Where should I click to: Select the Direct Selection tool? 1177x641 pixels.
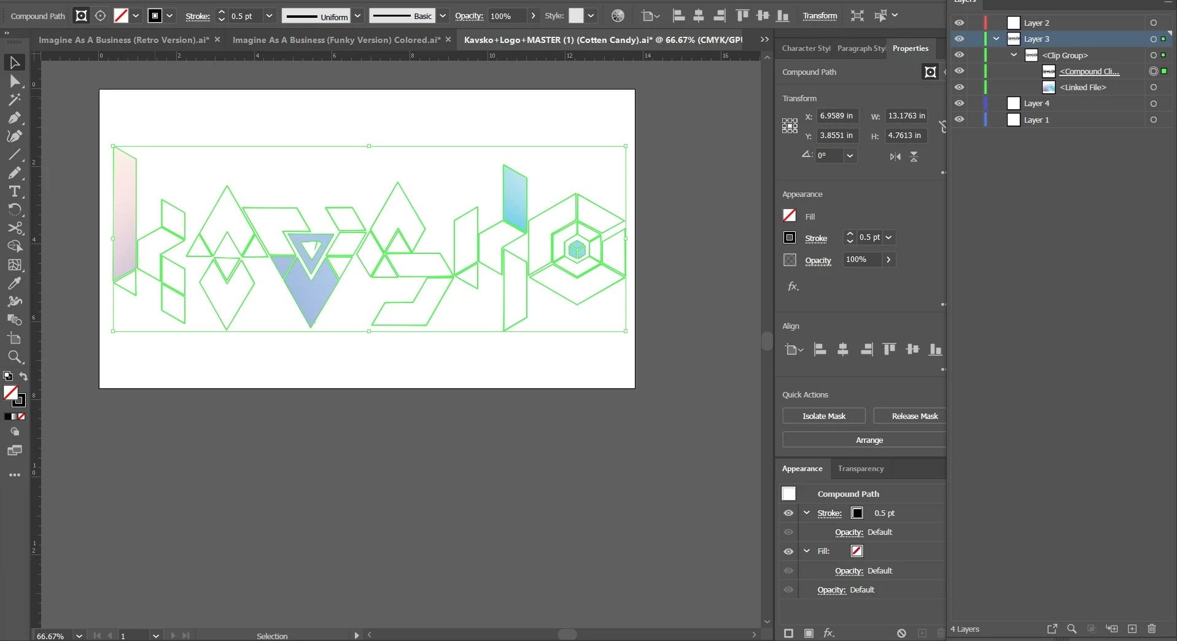(x=15, y=82)
